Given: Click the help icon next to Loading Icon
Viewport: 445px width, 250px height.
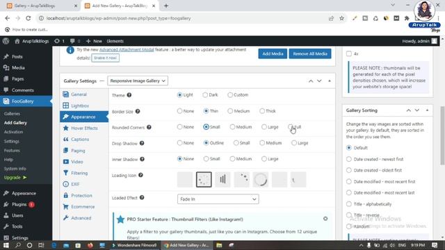Looking at the screenshot, I should click(x=140, y=175).
